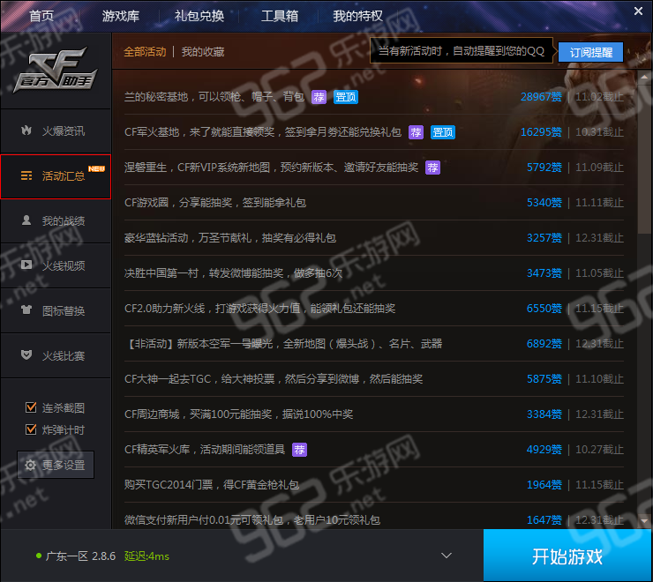Click the shield icon beside 火线比赛

26,354
